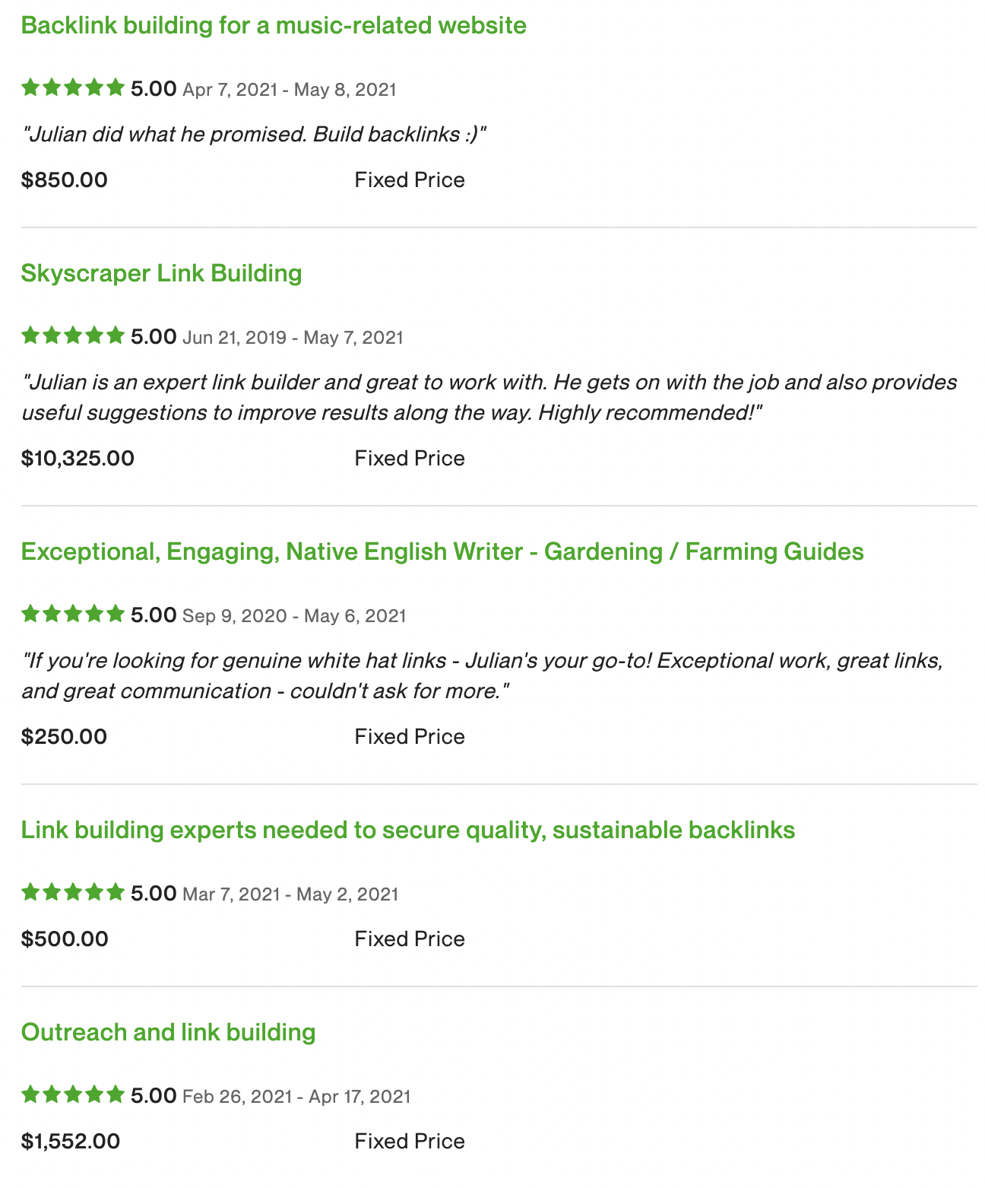Open 'Link building experts needed' job link
Viewport: 985px width, 1188px height.
408,831
